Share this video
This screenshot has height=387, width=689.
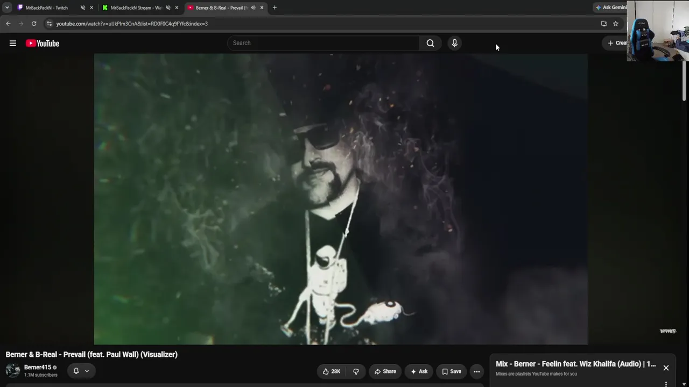pos(385,371)
